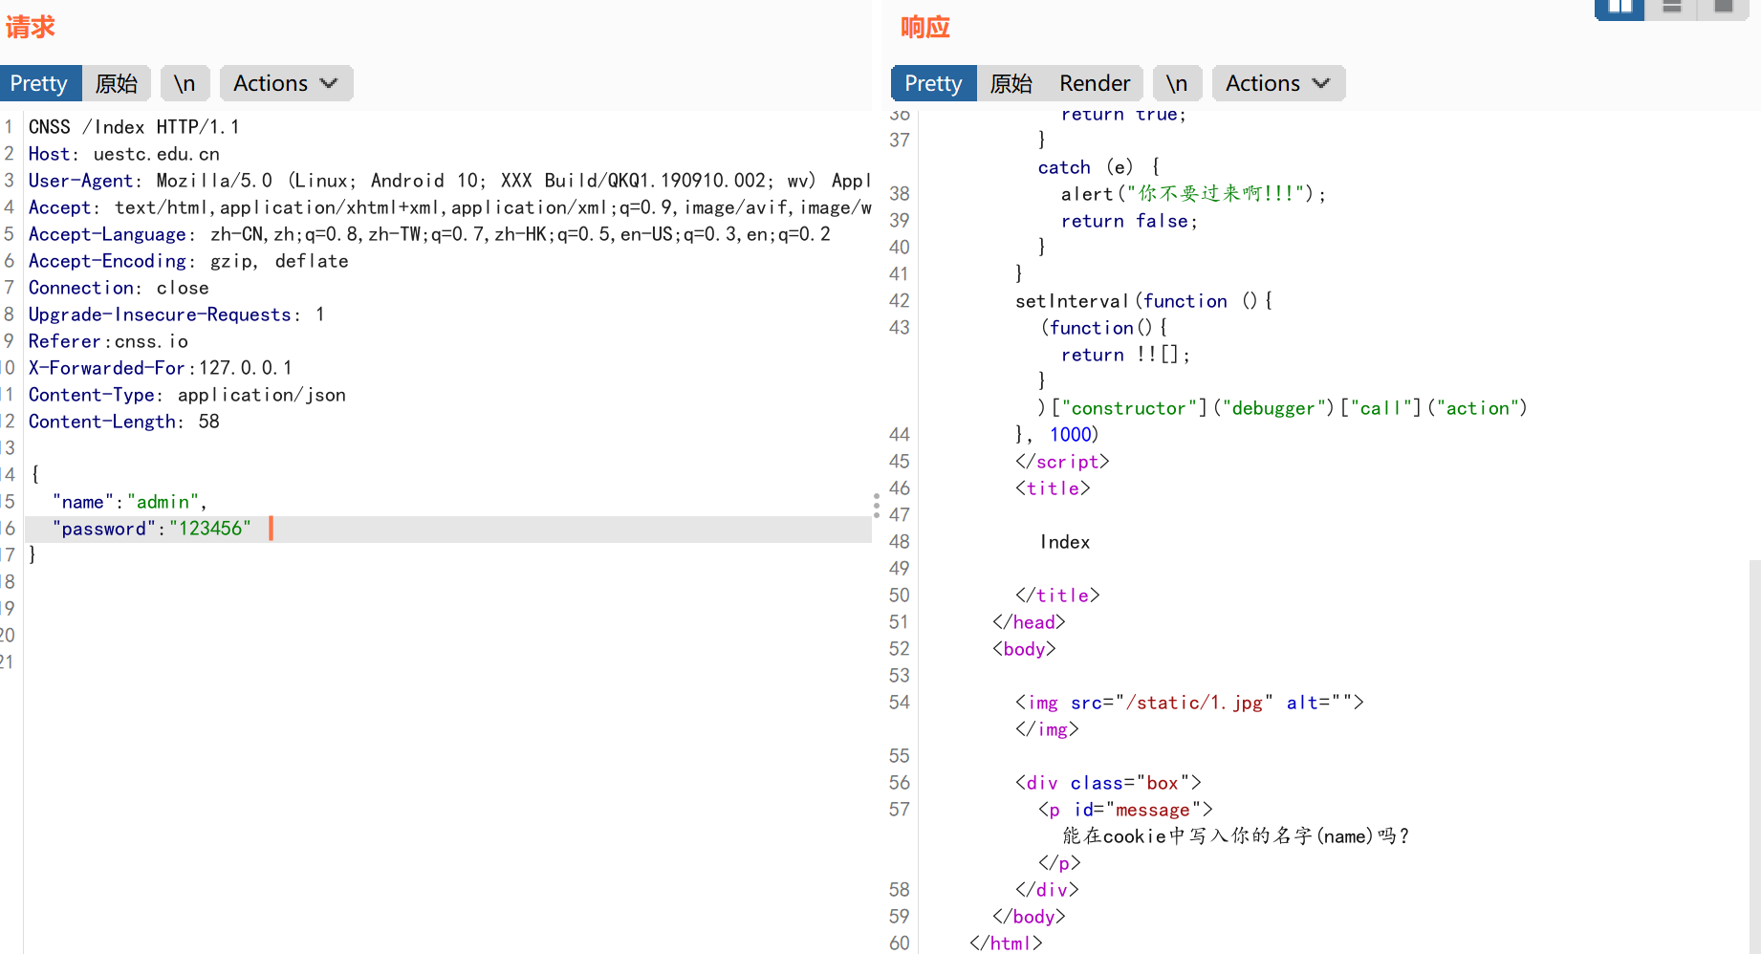
Task: Click the 'Connection: close' header line
Action: (x=119, y=288)
